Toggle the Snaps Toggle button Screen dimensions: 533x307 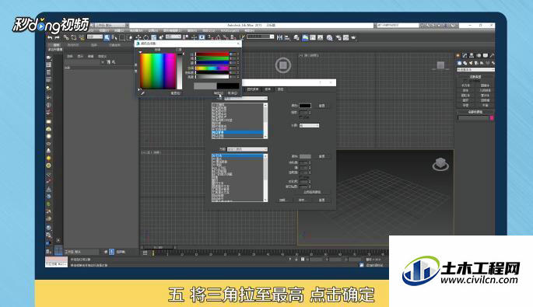pos(210,37)
